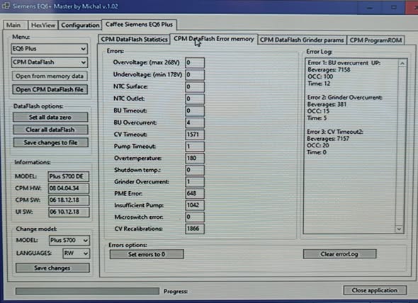The height and width of the screenshot is (303, 418).
Task: Click the Undervoltage value field
Action: [195, 74]
